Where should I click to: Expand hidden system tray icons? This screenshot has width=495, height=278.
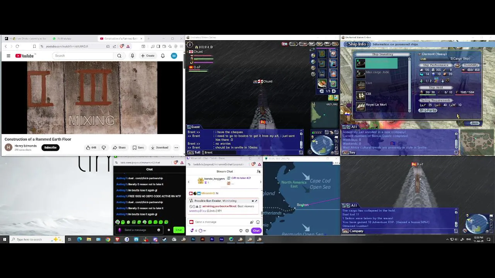click(x=447, y=239)
